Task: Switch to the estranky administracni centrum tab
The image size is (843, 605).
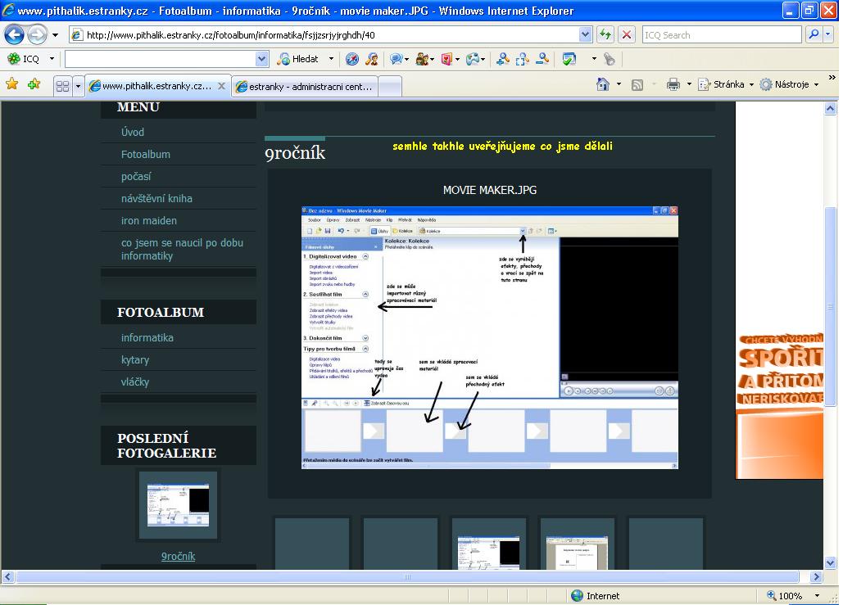Action: 305,86
